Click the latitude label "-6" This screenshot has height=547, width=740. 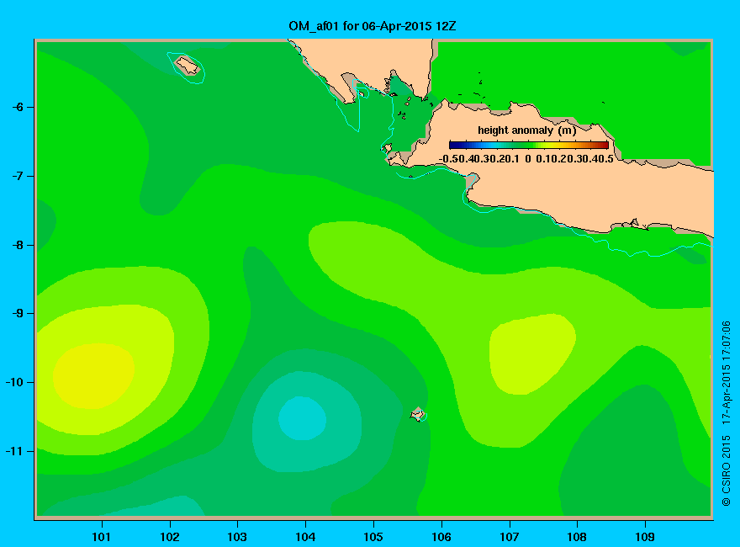18,107
